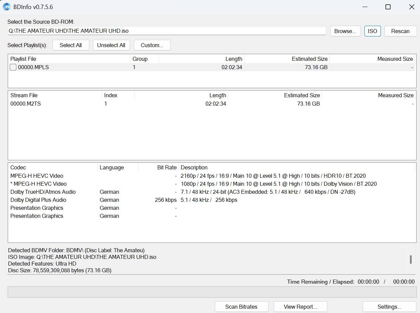
Task: Open View Report...
Action: point(300,307)
